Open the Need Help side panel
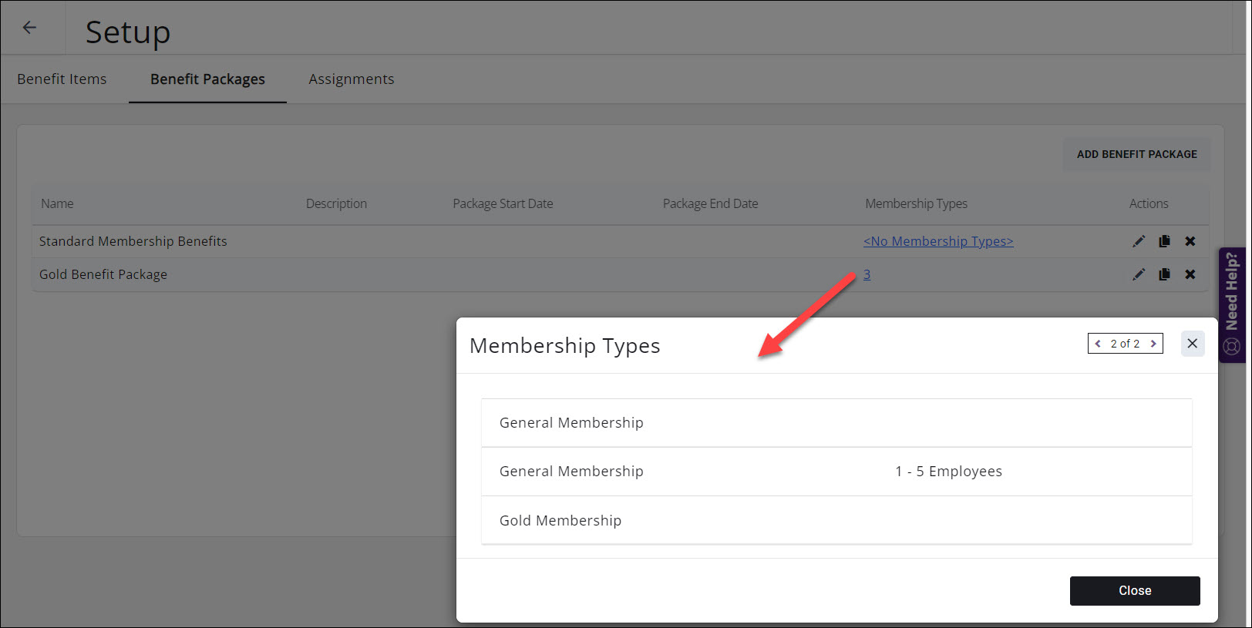 [x=1231, y=304]
